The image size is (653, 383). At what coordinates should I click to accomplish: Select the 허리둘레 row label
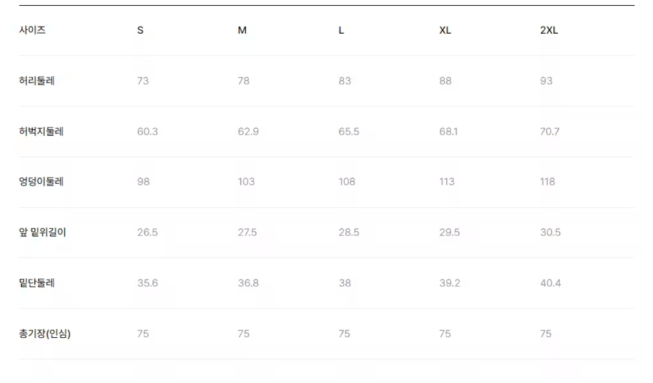[x=37, y=81]
